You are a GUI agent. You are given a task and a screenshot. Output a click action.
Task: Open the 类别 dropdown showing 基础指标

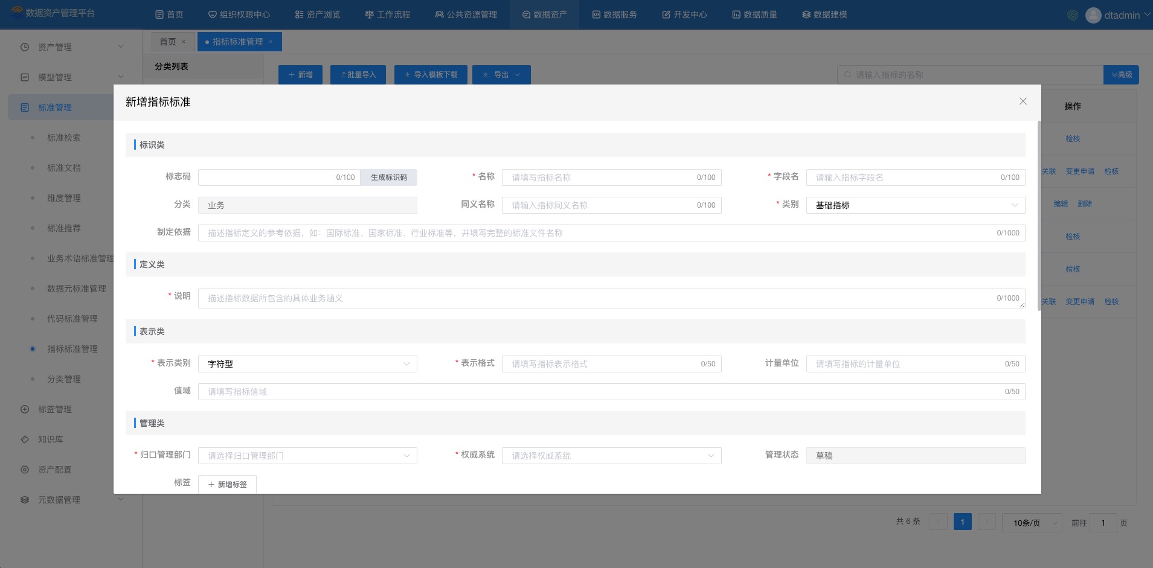click(915, 205)
